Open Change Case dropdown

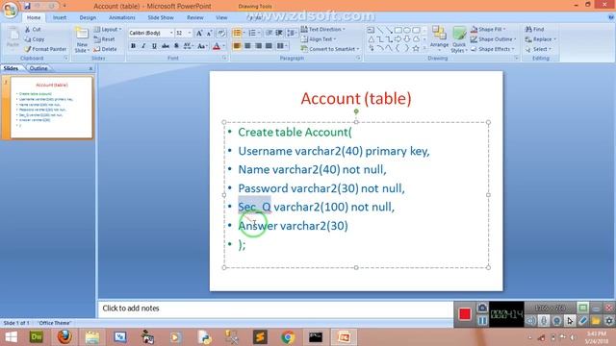(202, 46)
